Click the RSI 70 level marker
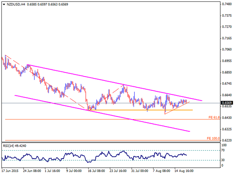This screenshot has width=234, height=174. (x=223, y=150)
